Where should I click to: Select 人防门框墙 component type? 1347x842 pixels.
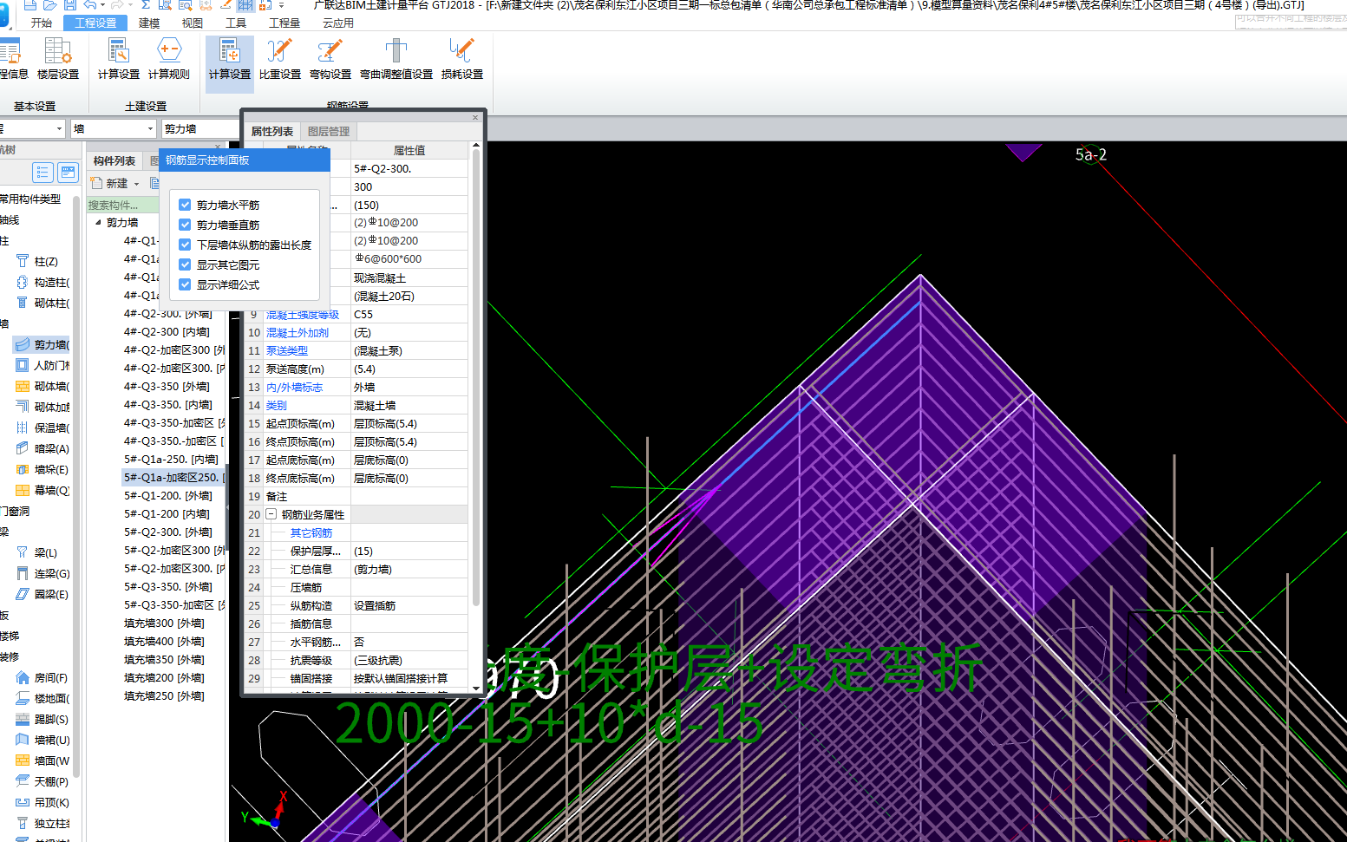[43, 365]
